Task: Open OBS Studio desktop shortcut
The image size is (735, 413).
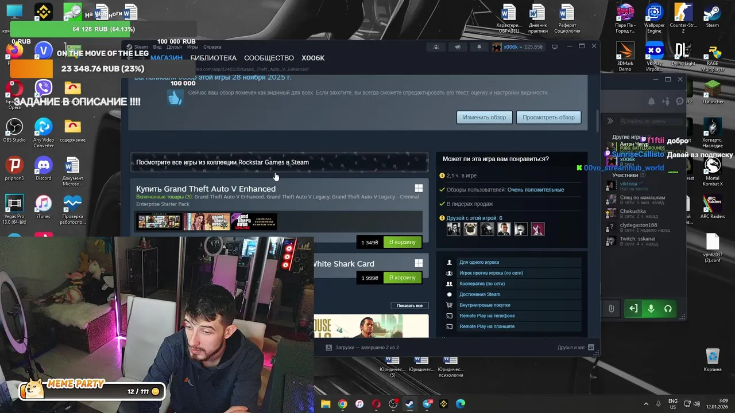Action: pos(14,130)
